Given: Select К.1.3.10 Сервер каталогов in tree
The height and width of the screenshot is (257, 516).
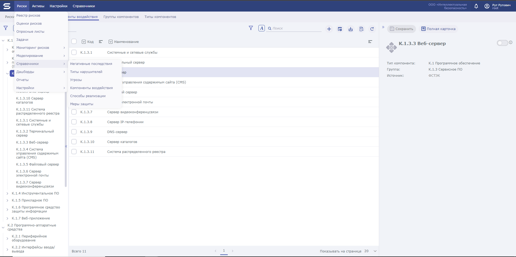Looking at the screenshot, I should tap(30, 100).
